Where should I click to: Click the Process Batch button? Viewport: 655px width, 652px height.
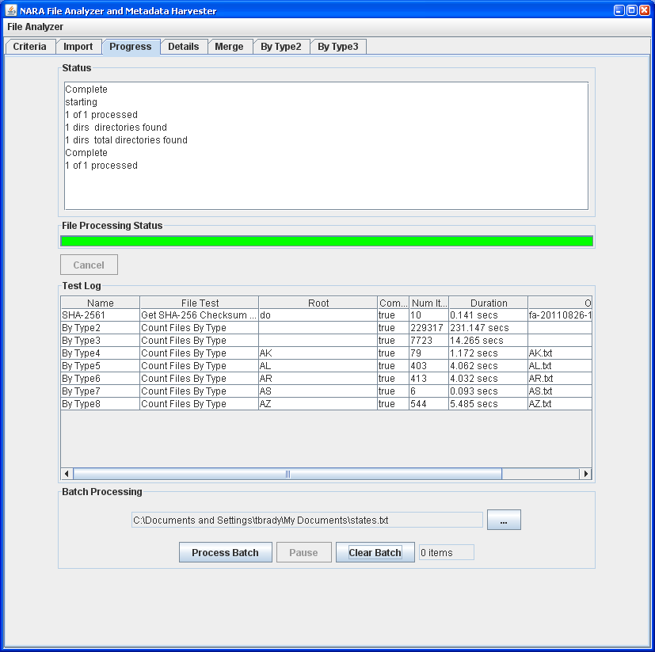[x=225, y=551]
